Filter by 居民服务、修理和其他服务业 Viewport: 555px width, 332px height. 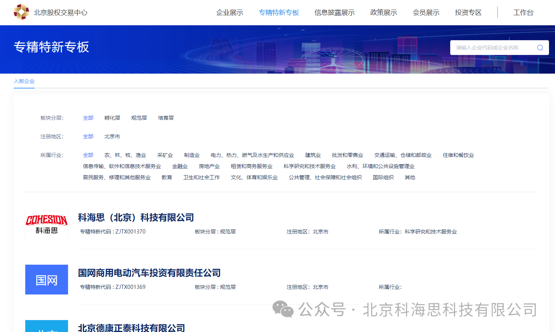(117, 177)
